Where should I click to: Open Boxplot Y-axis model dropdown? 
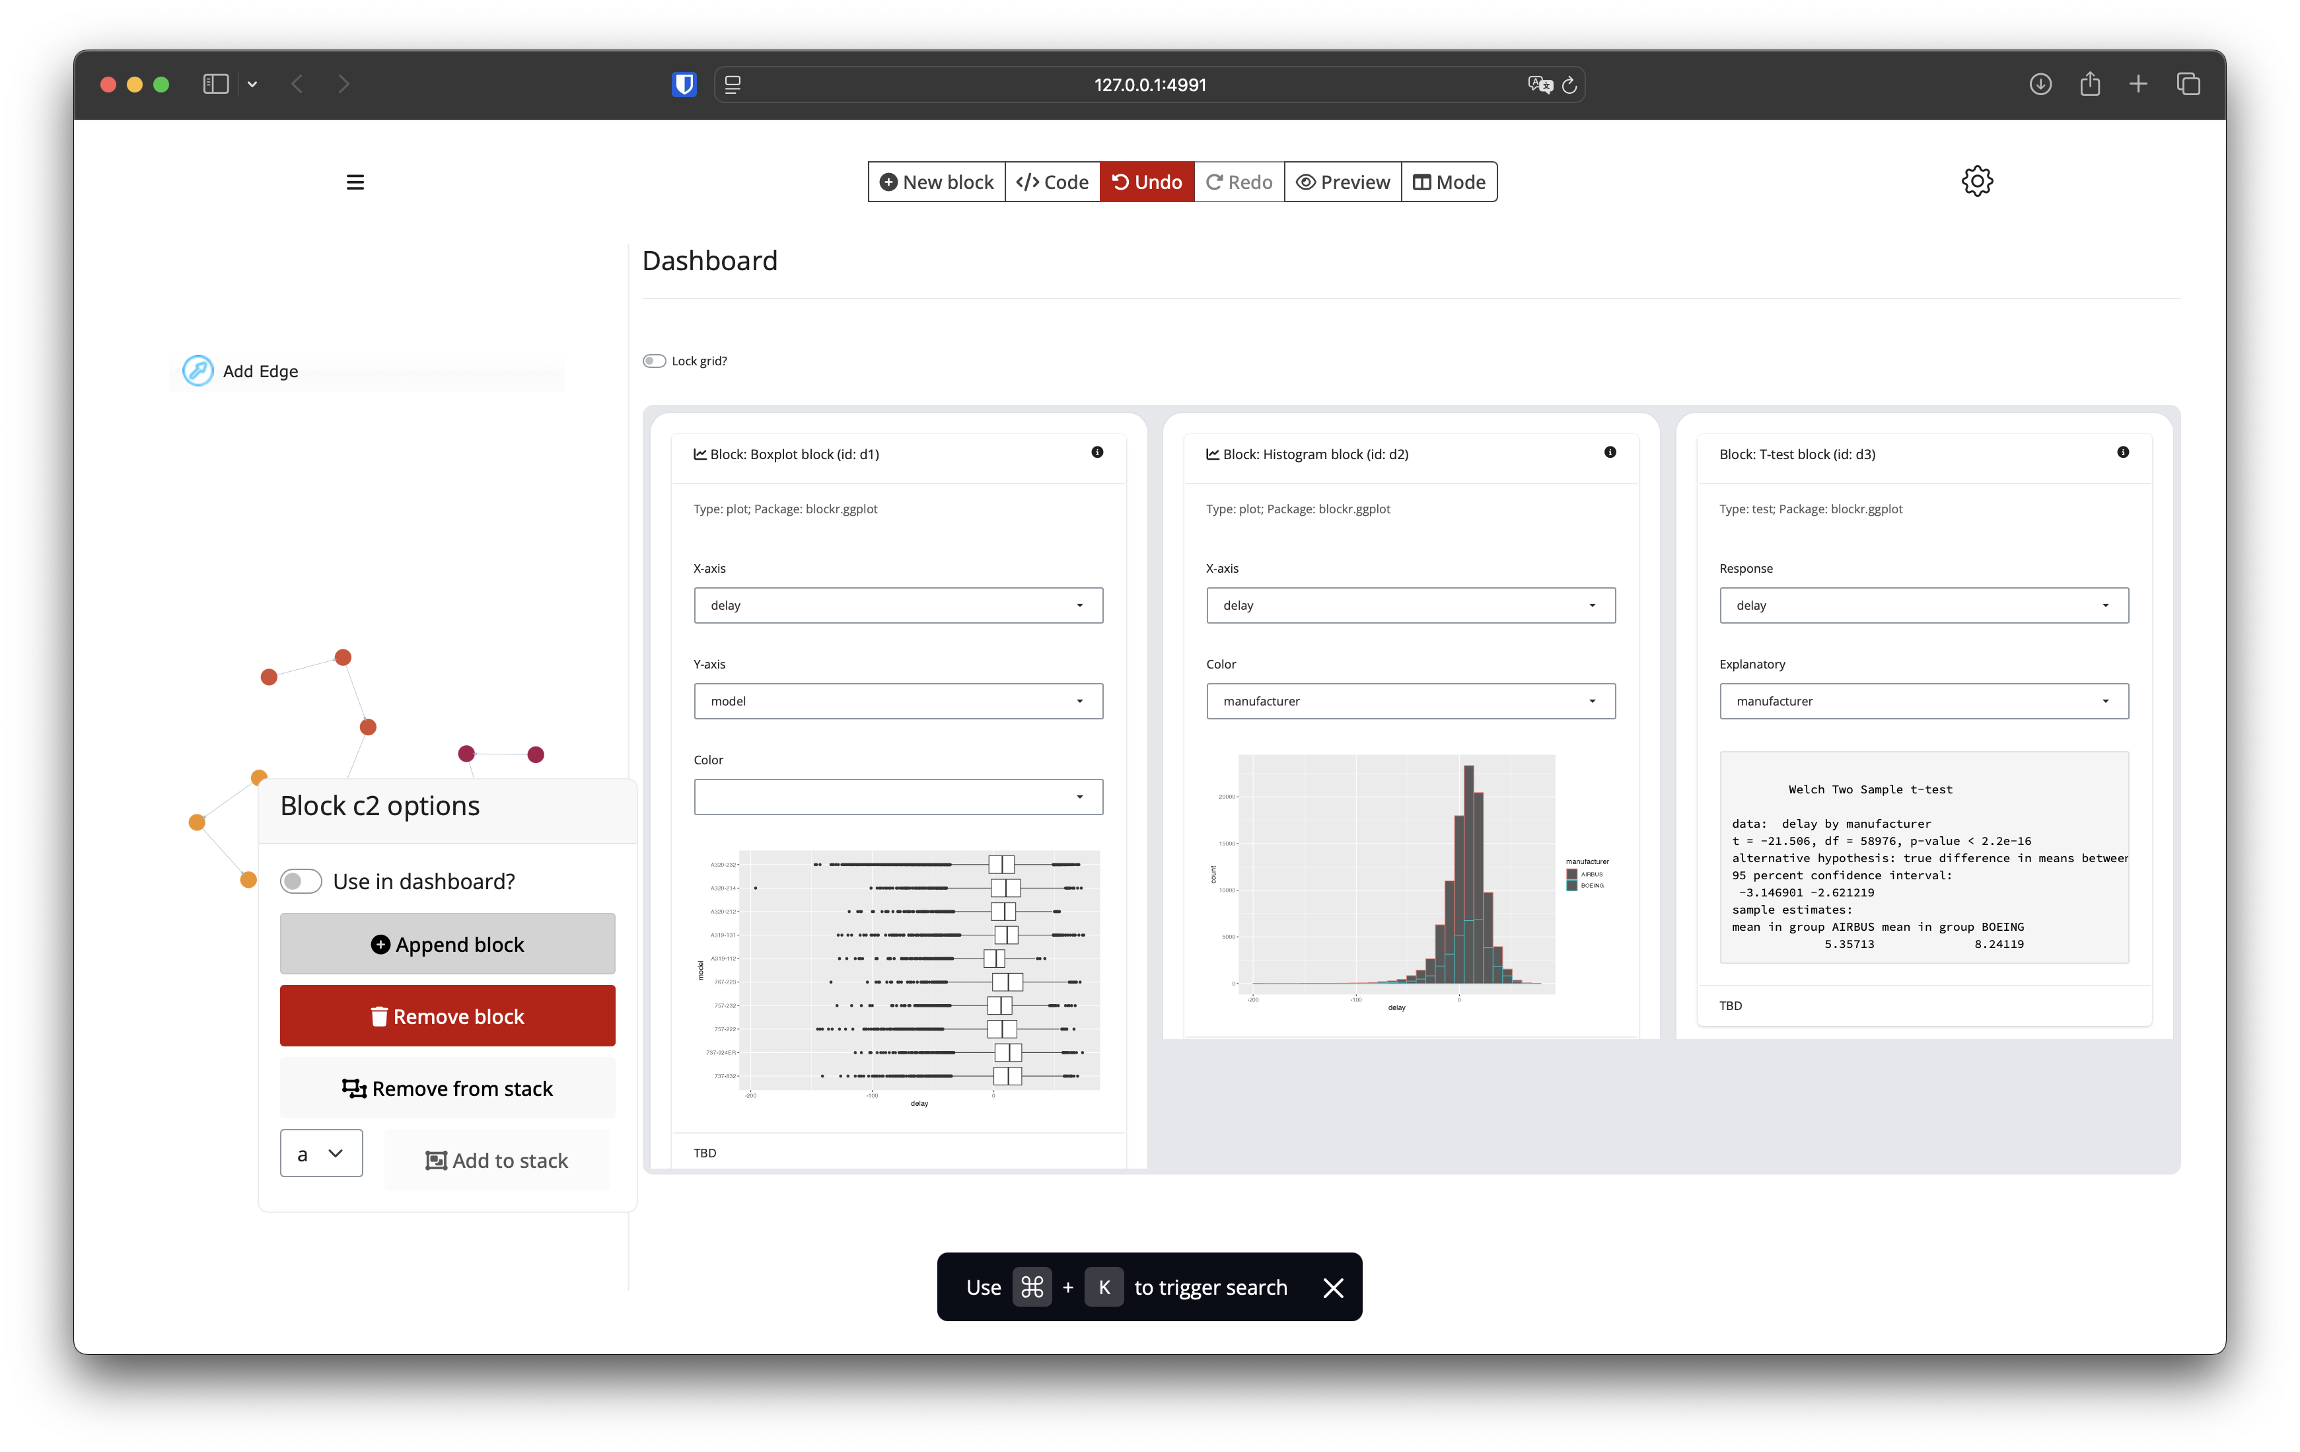pos(898,701)
